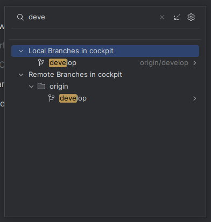The height and width of the screenshot is (222, 211).
Task: Click branch icon of remote develop
Action: pyautogui.click(x=51, y=98)
